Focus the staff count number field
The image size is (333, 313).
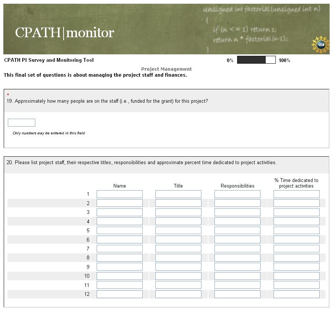22,123
